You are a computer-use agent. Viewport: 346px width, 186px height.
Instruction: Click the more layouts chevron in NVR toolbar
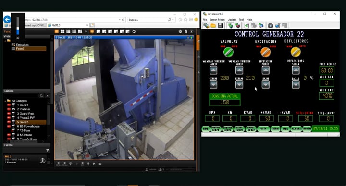[86, 32]
